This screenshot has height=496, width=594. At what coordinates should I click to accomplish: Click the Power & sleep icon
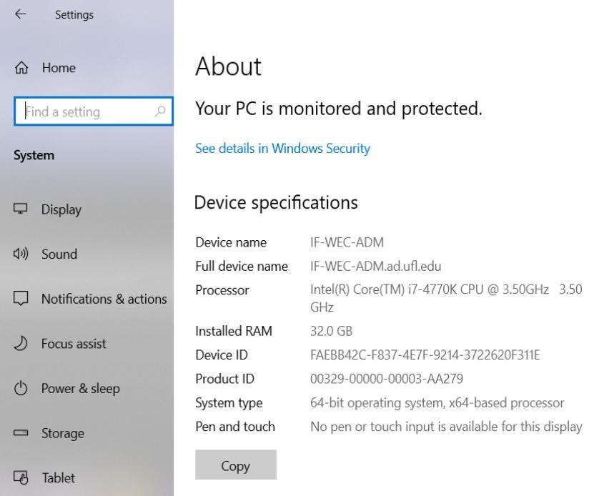tap(21, 388)
